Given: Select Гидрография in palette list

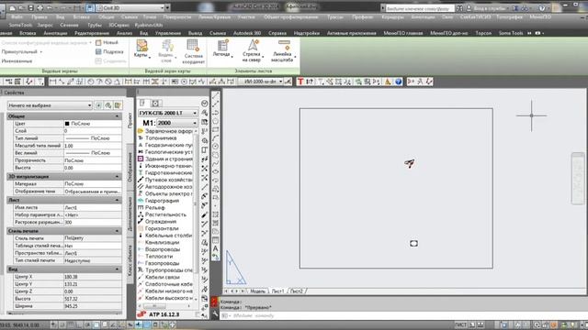Looking at the screenshot, I should tap(162, 201).
